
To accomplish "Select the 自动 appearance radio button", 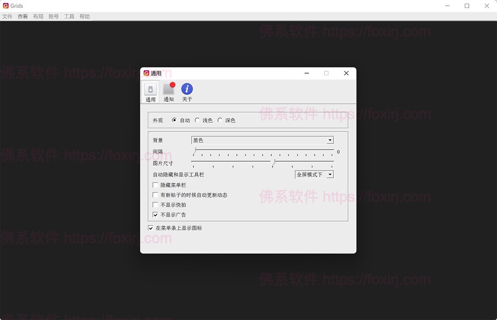I will (x=174, y=120).
